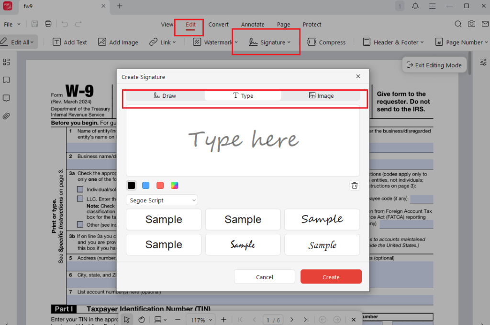The image size is (490, 325).
Task: Open the comments panel in left sidebar
Action: click(6, 98)
